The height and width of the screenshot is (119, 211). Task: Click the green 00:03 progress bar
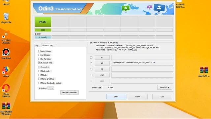click(x=43, y=30)
